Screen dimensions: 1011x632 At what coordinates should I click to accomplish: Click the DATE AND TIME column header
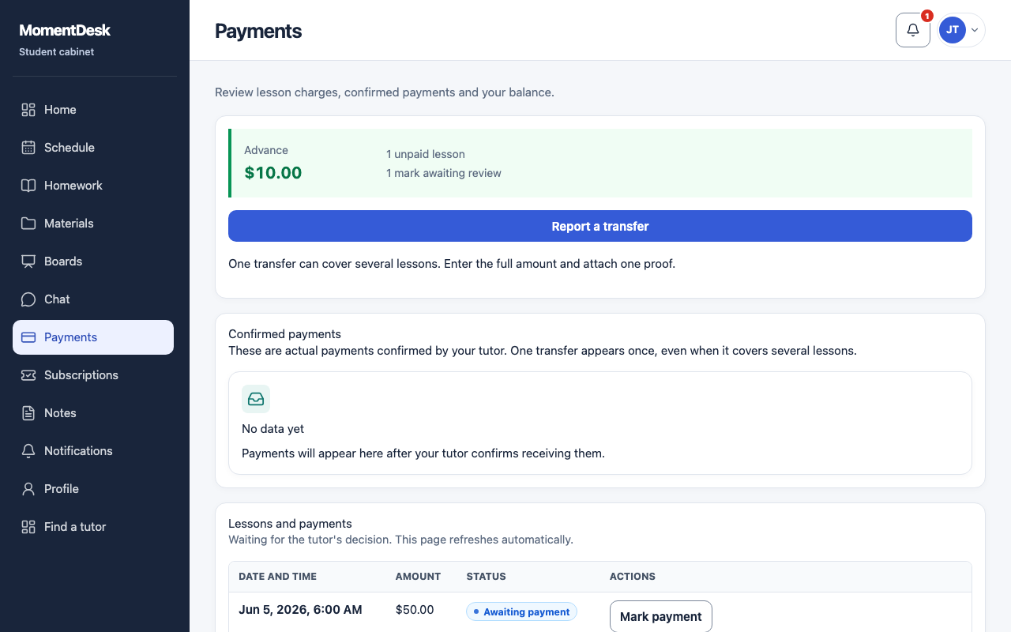pos(277,577)
